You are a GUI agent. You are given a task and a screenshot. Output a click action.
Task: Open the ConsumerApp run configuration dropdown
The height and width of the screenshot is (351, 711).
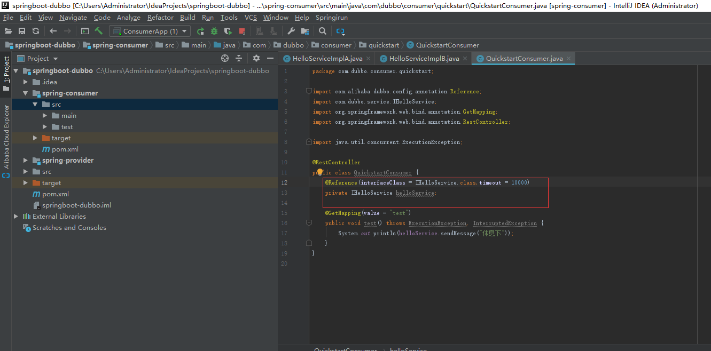click(150, 31)
